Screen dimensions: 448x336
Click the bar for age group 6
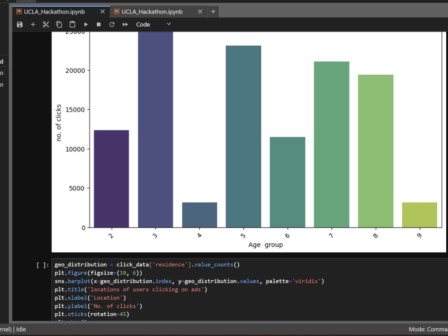(x=288, y=182)
